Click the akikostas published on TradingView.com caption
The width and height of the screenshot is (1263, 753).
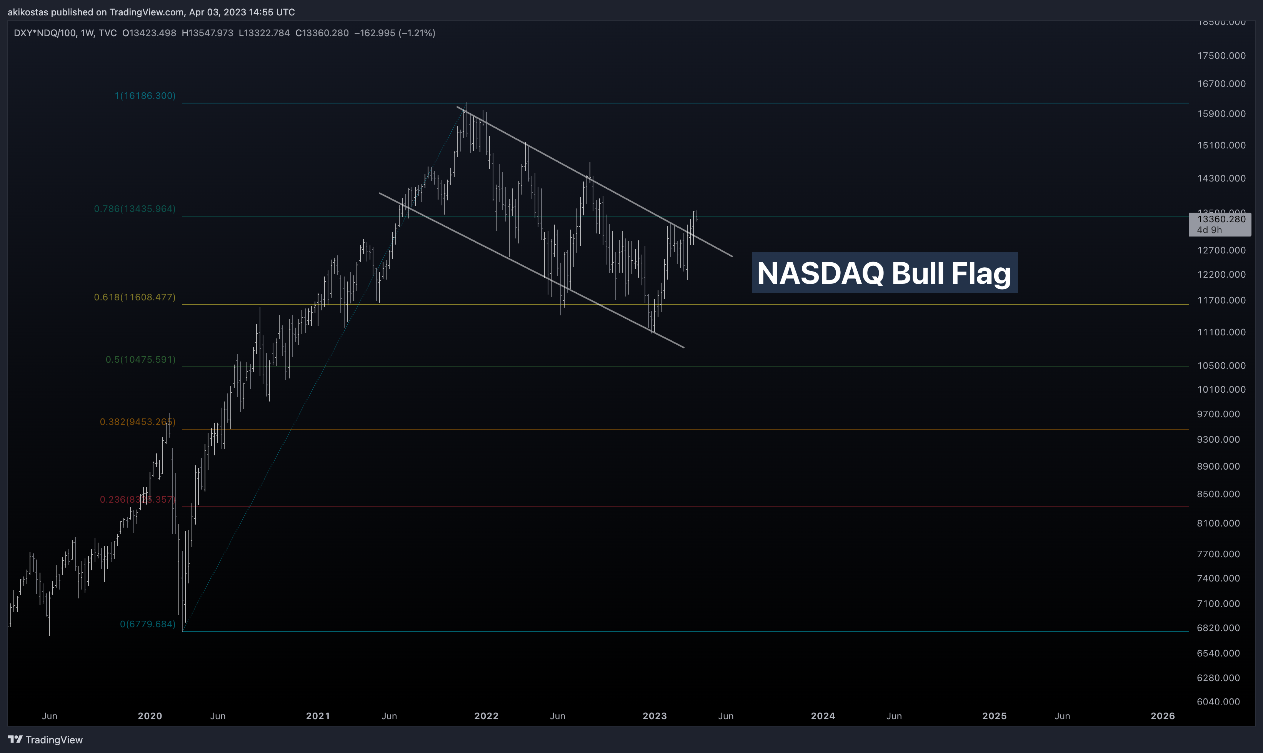151,12
